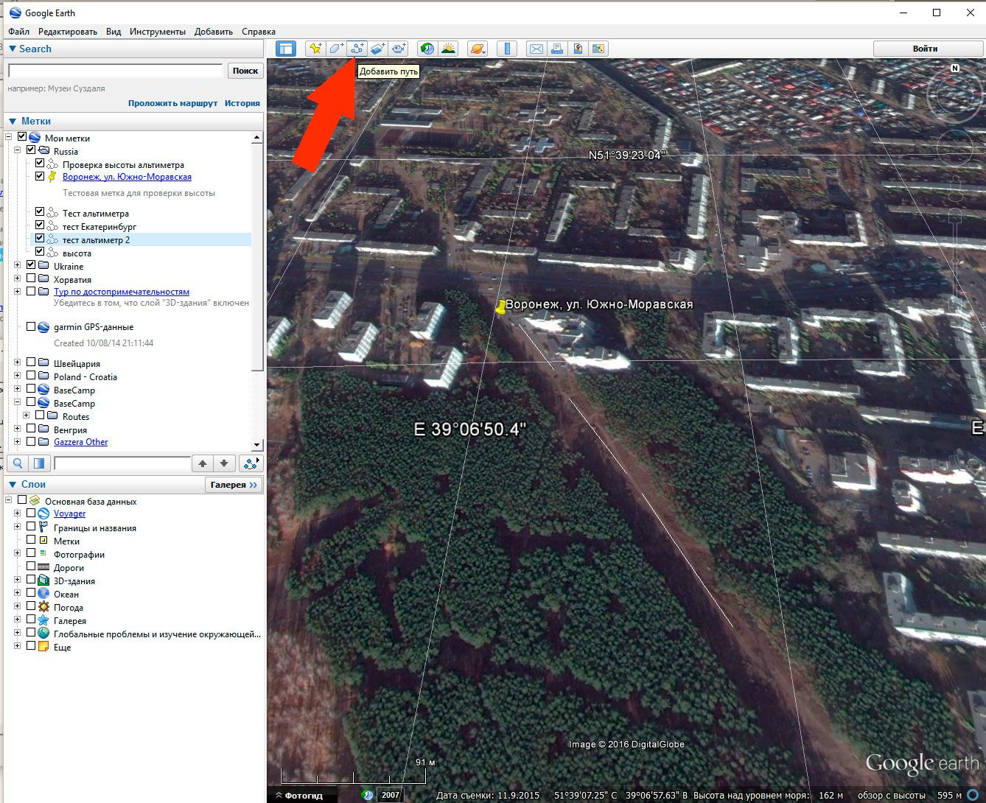The width and height of the screenshot is (986, 803).
Task: Toggle the sidebar panel button
Action: [x=285, y=49]
